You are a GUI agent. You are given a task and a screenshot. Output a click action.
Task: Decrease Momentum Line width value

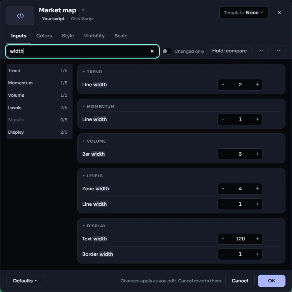click(223, 119)
